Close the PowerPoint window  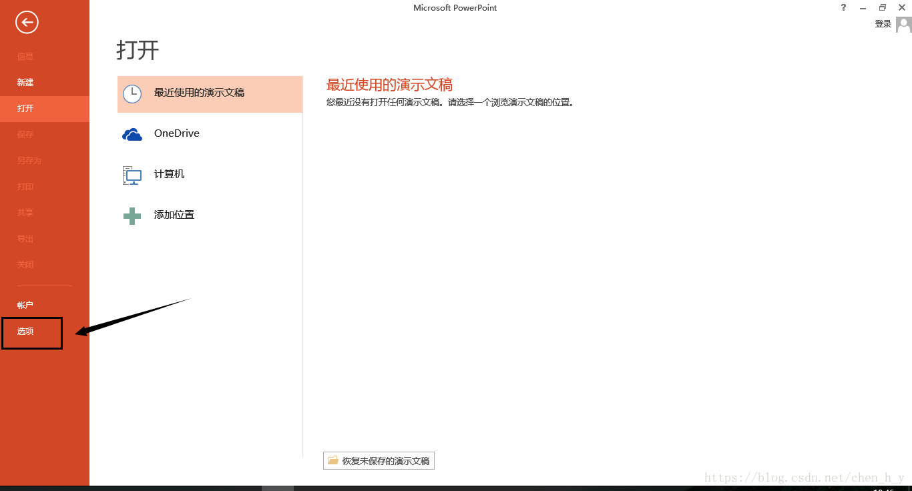click(901, 7)
